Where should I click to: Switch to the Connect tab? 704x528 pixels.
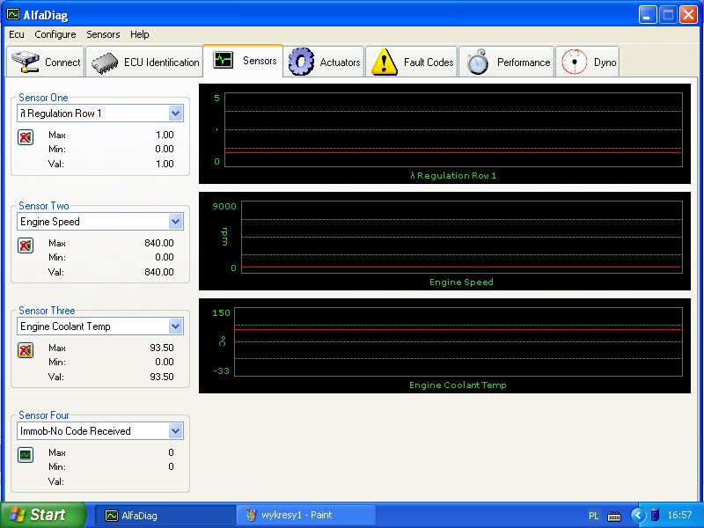pyautogui.click(x=46, y=62)
